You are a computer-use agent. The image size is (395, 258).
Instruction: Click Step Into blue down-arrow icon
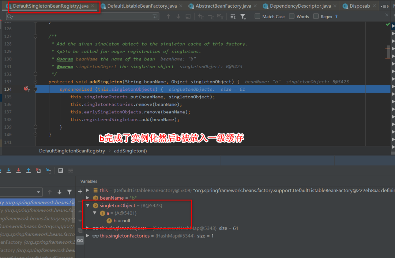coord(9,171)
